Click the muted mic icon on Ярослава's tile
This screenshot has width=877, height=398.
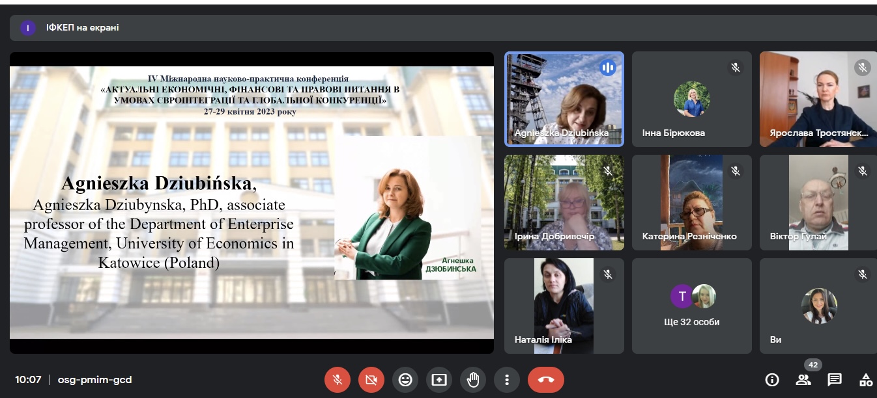click(863, 68)
